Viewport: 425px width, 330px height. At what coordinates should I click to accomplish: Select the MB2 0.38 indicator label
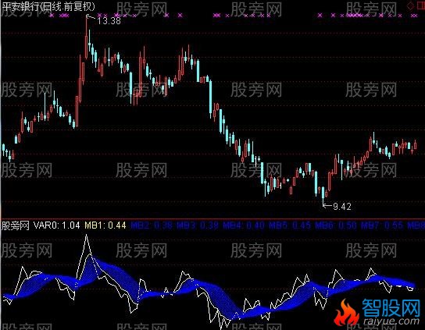tap(152, 225)
